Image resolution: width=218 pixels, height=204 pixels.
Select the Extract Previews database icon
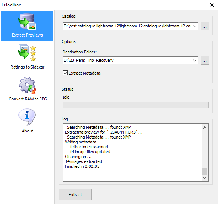tap(27, 21)
